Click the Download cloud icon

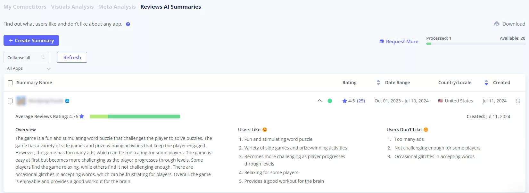(x=497, y=24)
